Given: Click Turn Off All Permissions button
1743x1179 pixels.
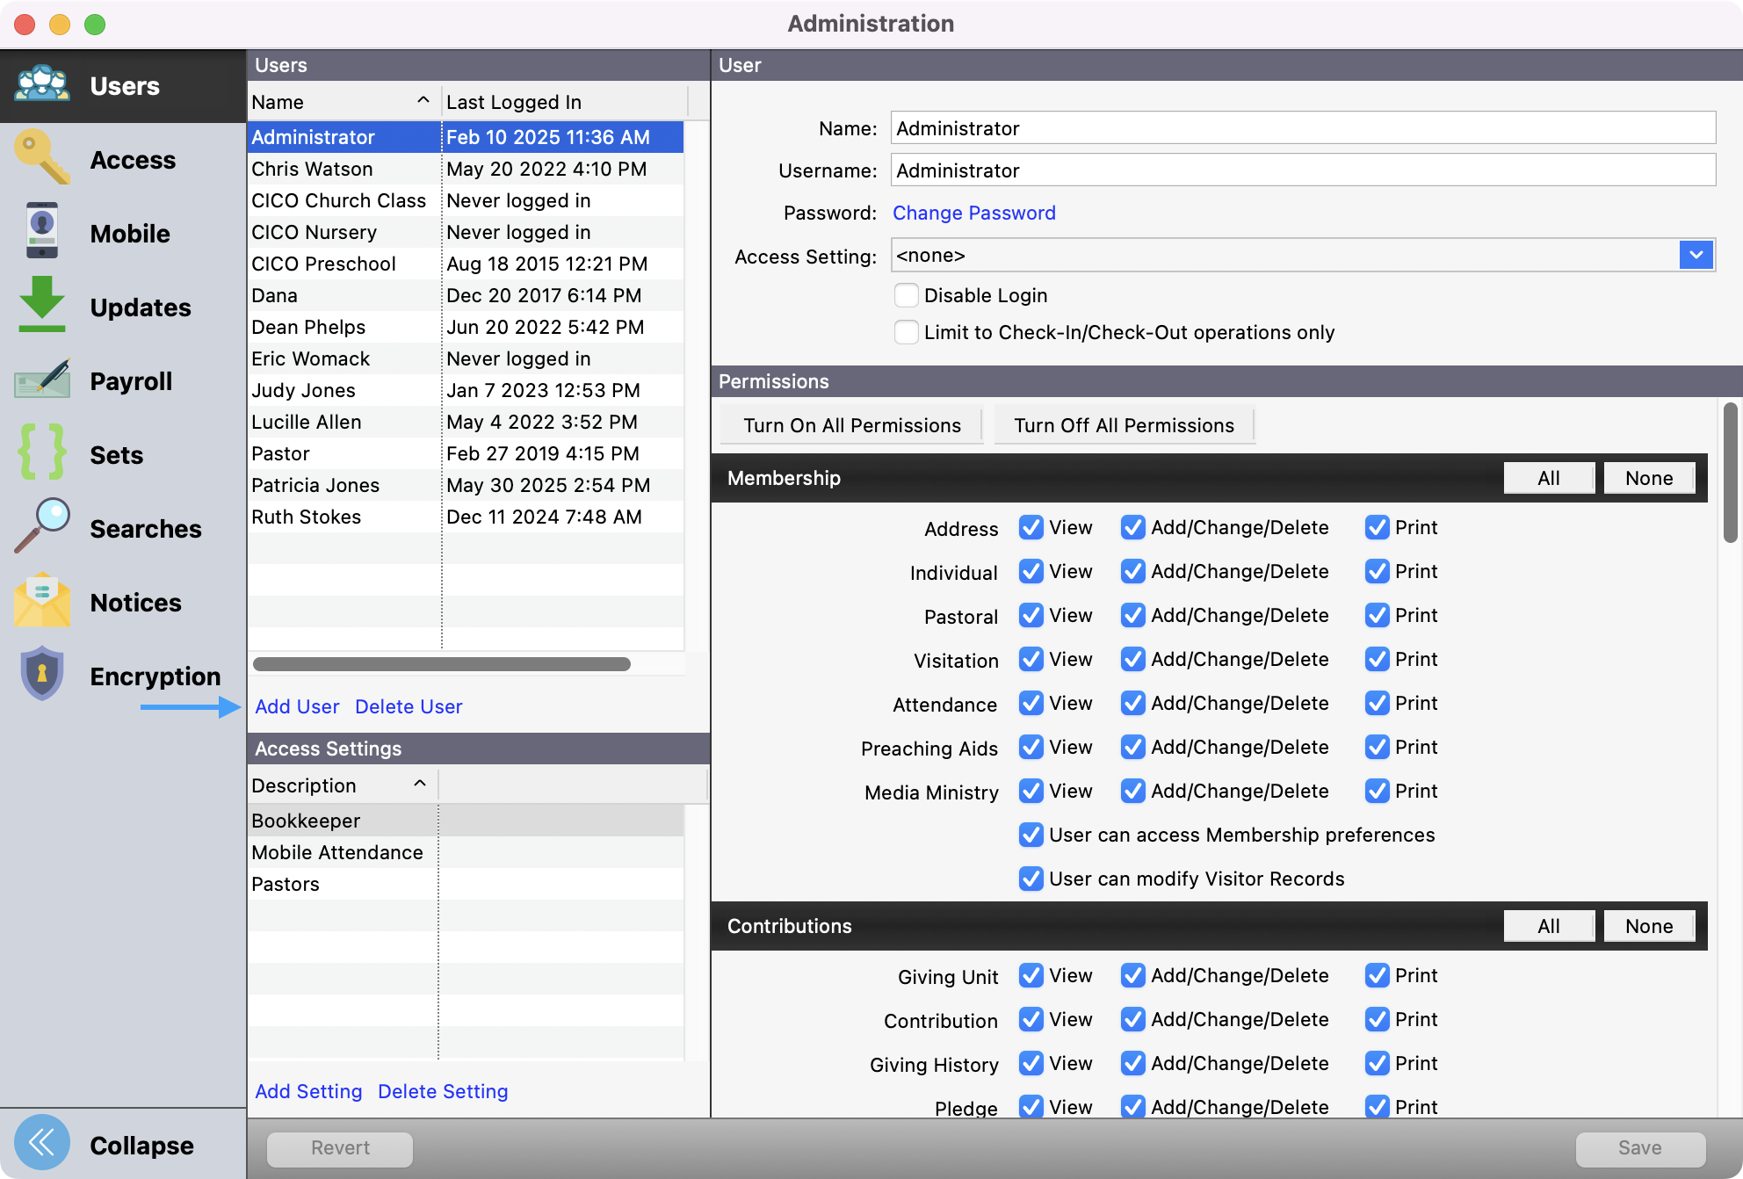Looking at the screenshot, I should pyautogui.click(x=1123, y=425).
